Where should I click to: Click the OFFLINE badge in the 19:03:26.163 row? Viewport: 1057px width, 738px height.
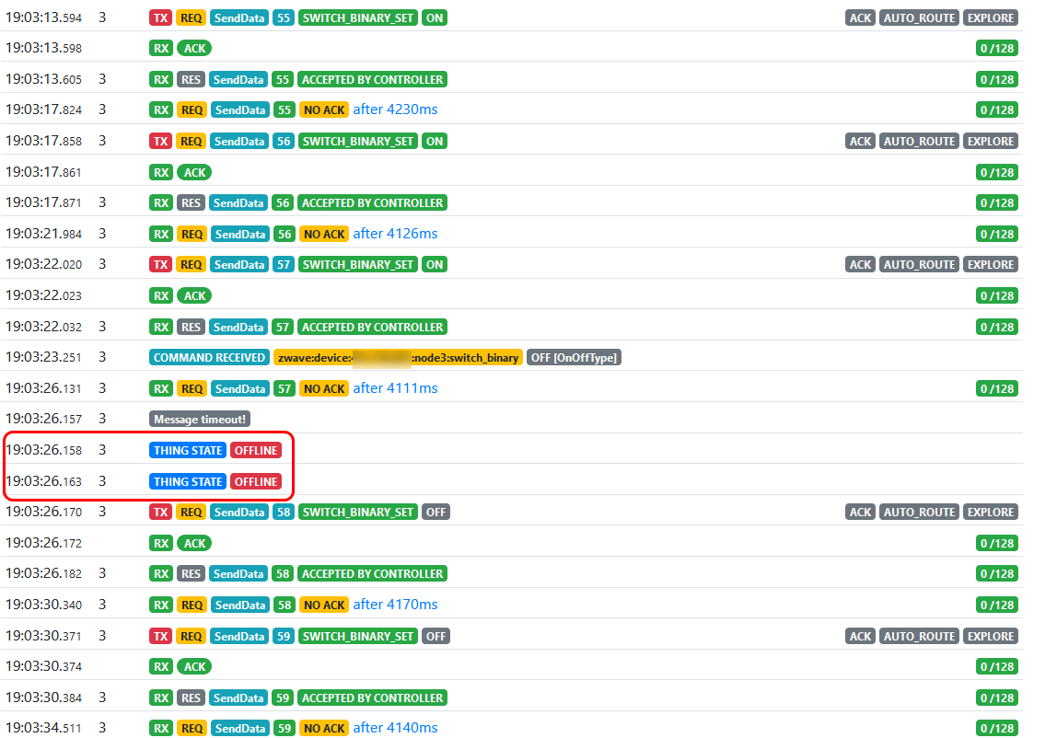255,481
